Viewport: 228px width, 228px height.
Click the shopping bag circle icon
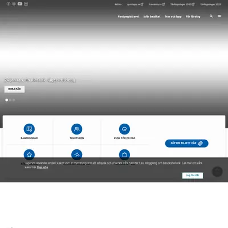[124, 154]
